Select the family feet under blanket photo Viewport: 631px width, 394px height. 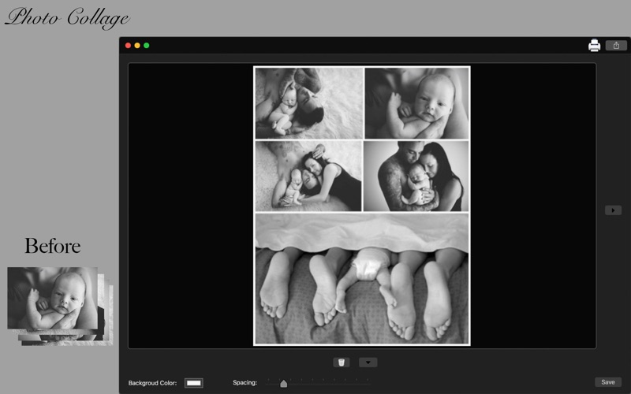(362, 278)
